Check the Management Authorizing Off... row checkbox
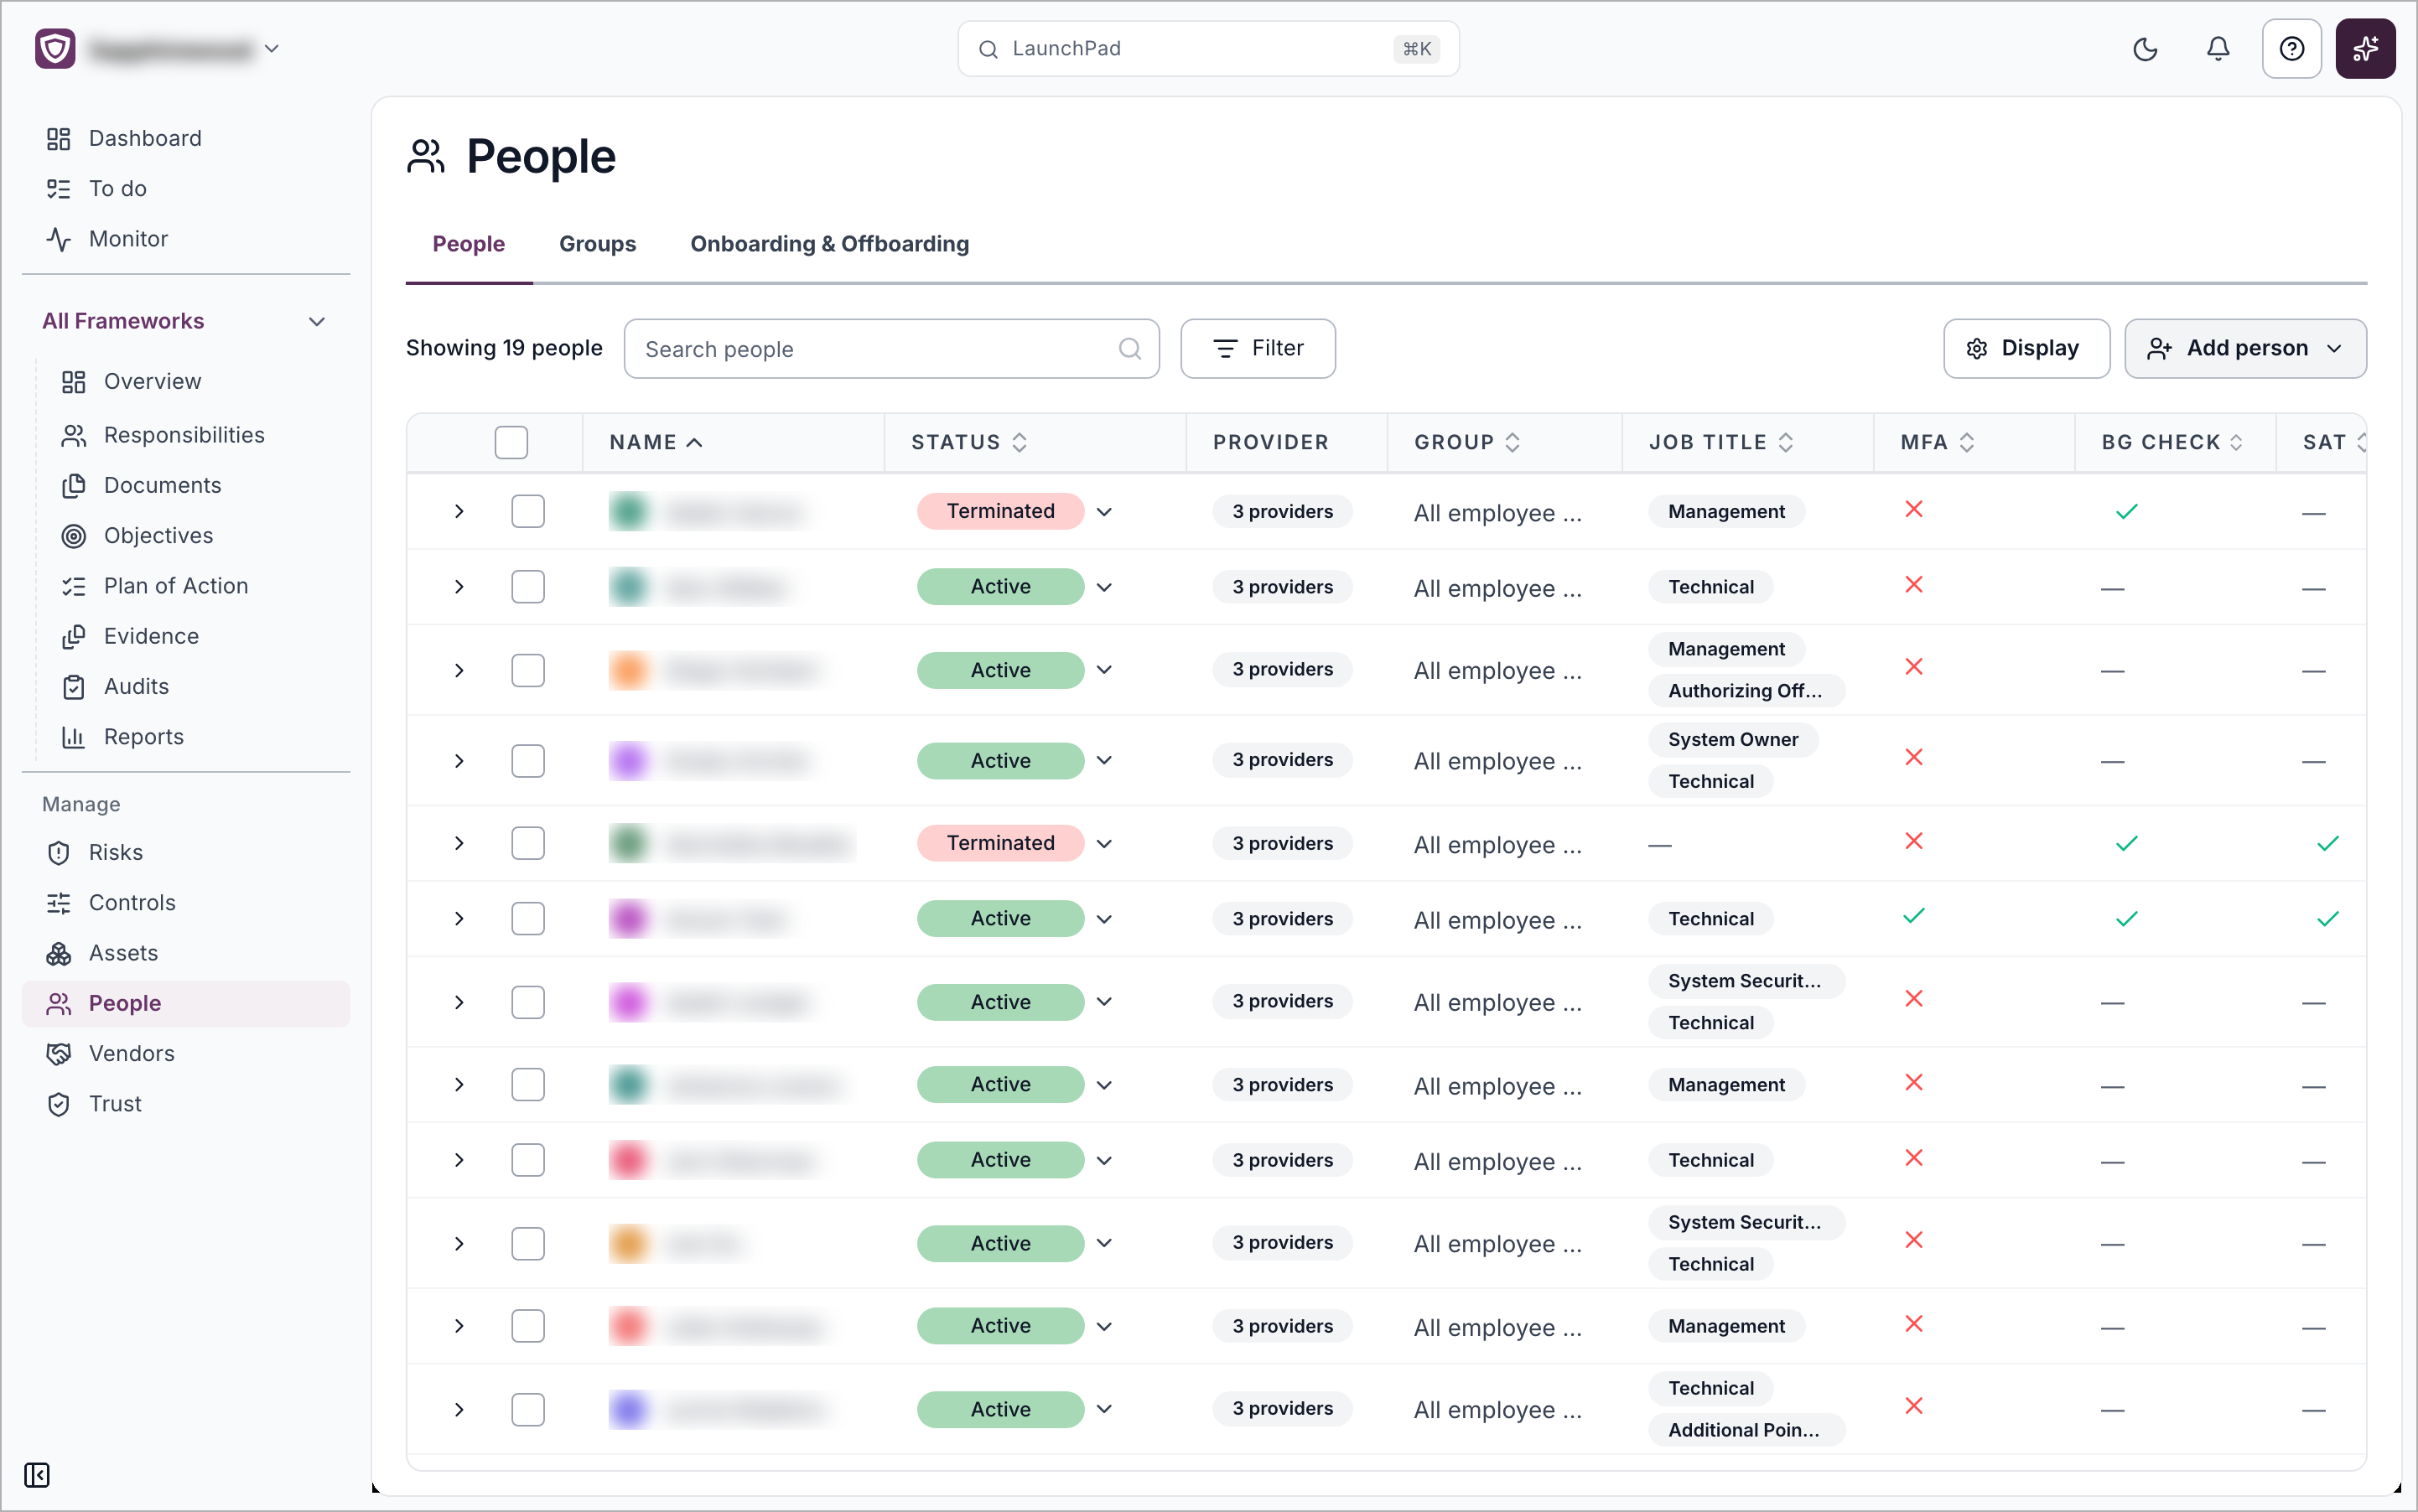This screenshot has width=2418, height=1512. [x=528, y=670]
